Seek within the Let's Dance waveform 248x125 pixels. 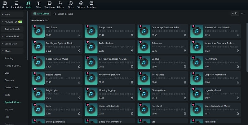point(63,31)
